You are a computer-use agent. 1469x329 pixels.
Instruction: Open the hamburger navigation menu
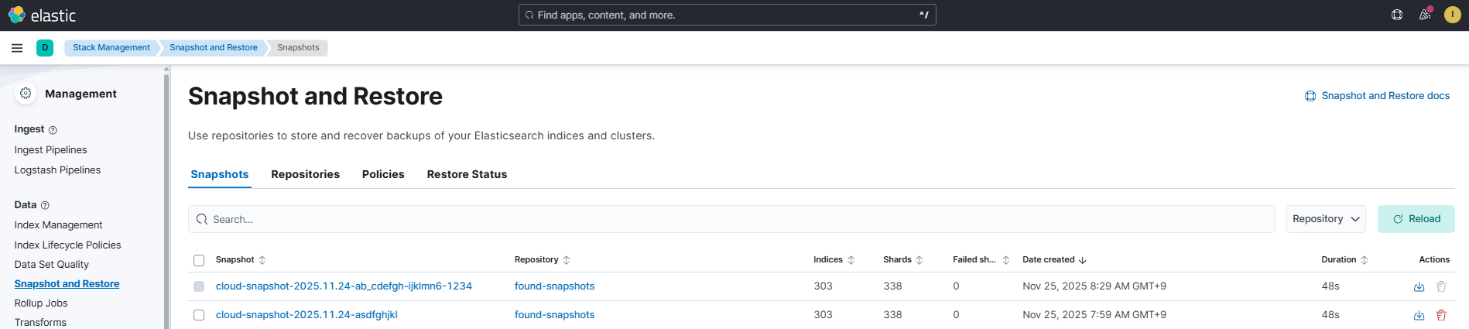tap(17, 48)
